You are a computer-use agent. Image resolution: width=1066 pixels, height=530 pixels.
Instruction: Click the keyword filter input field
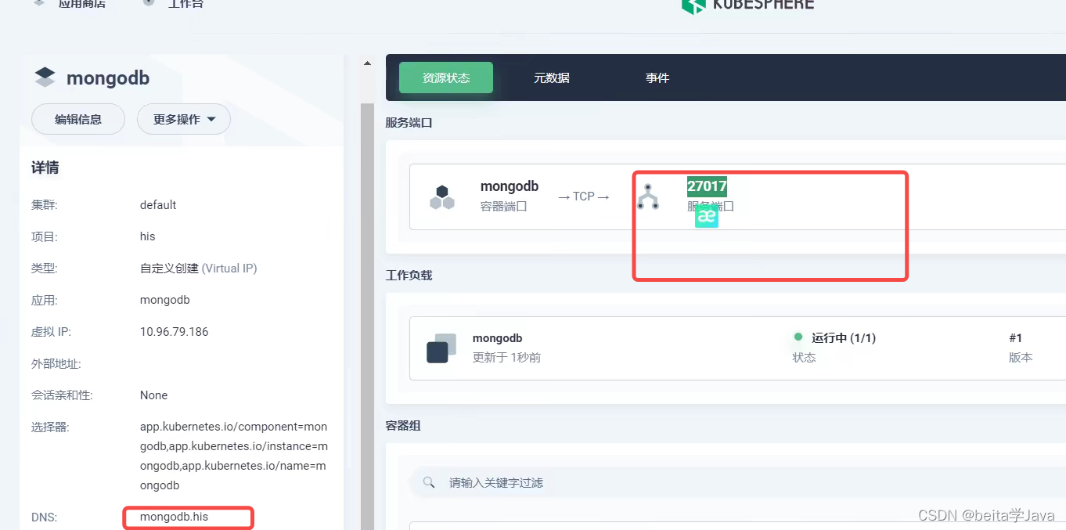point(736,482)
